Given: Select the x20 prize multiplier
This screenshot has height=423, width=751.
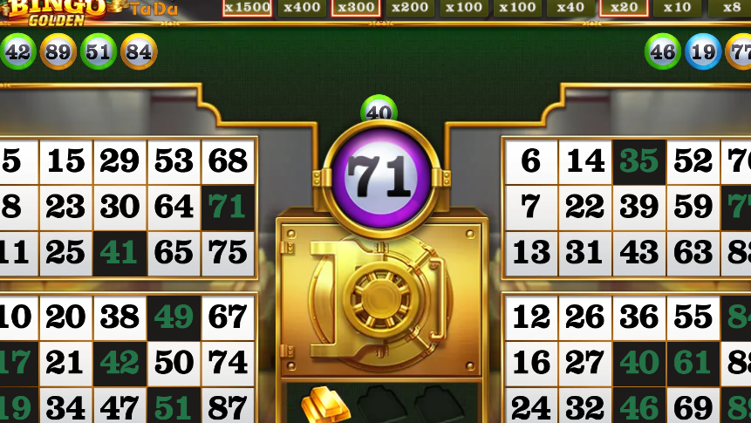Looking at the screenshot, I should click(x=624, y=7).
